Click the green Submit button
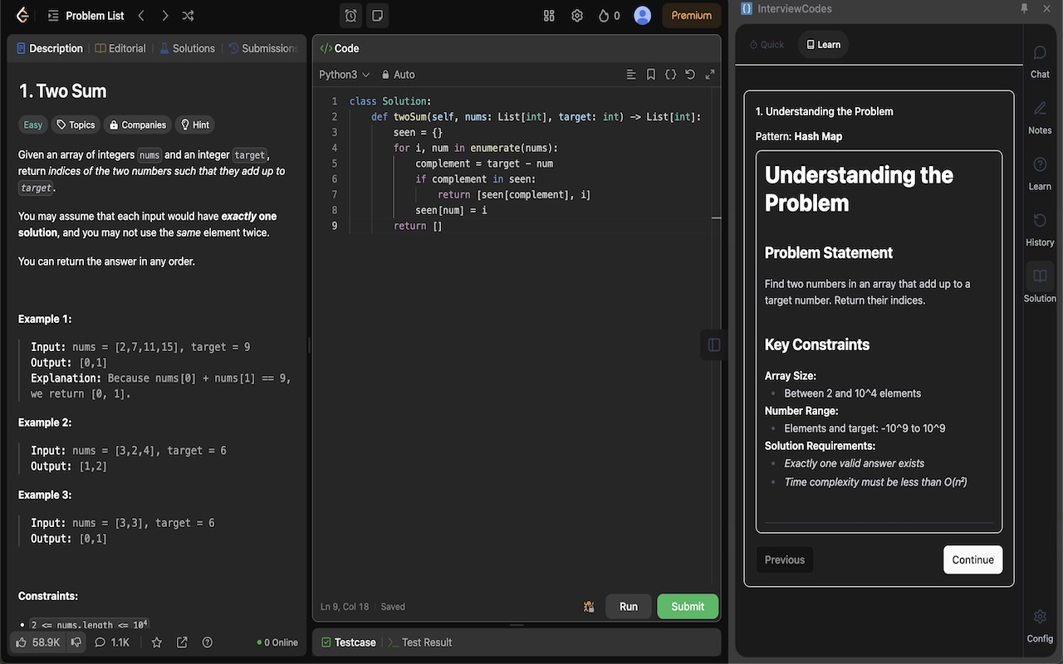The width and height of the screenshot is (1063, 664). coord(687,606)
